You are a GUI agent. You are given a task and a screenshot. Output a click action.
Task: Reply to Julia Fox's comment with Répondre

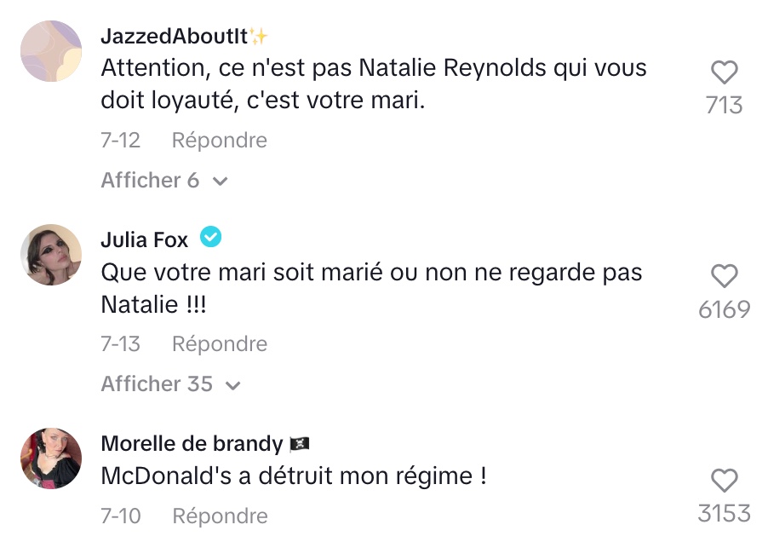point(220,344)
